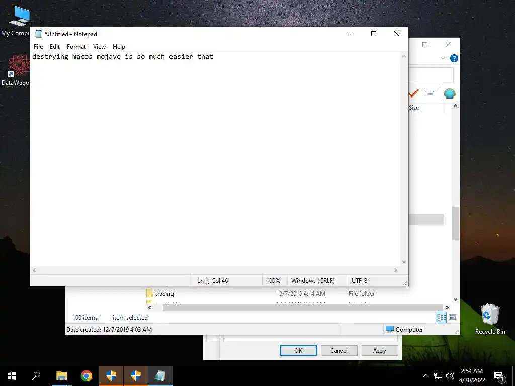
Task: Maximize the Notepad window
Action: click(x=374, y=34)
